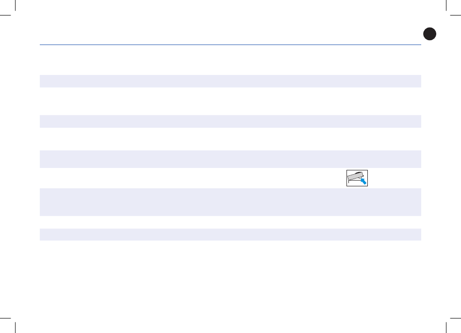Viewport: 461px width, 333px height.
Task: Click the blue arrow in the illustration
Action: (362, 181)
